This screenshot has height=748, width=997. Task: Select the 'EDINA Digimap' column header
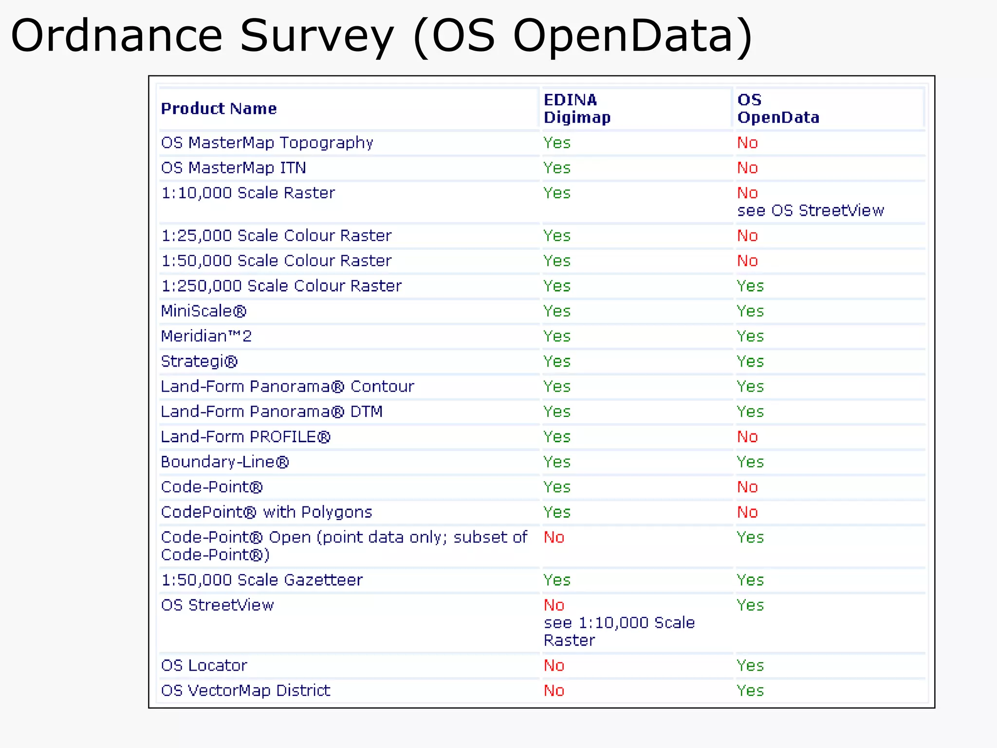pos(577,108)
